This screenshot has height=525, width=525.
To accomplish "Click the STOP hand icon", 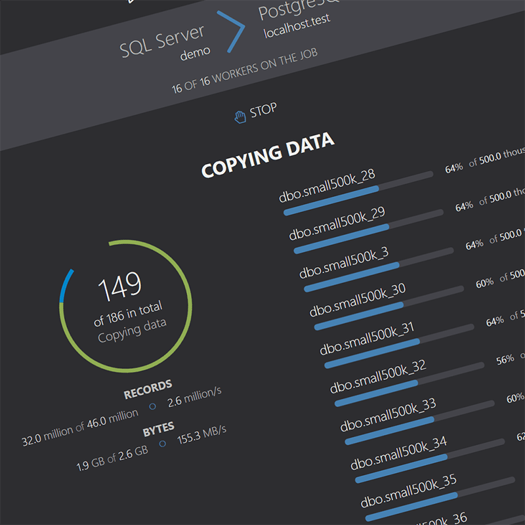I will coord(240,116).
